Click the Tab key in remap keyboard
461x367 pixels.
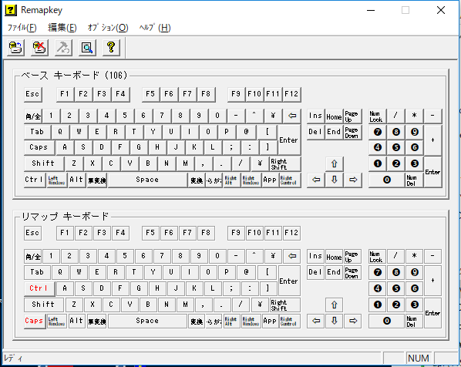(x=37, y=273)
